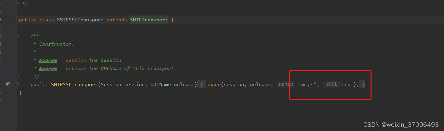Click the fold end marker beside top */
This screenshot has height=131, width=444.
coord(17,3)
